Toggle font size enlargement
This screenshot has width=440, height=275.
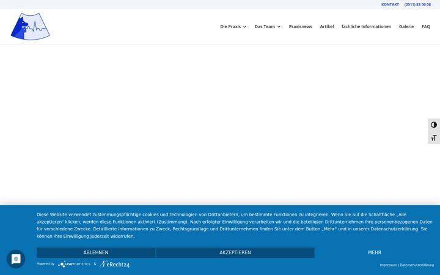pos(434,137)
